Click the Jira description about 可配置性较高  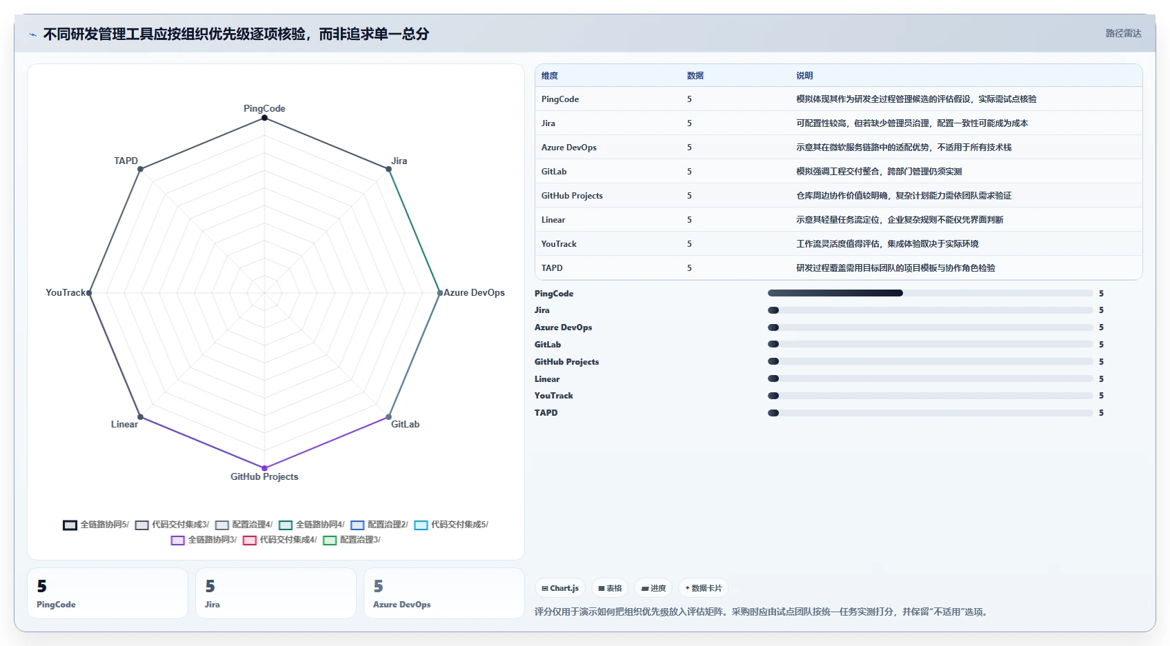pyautogui.click(x=912, y=123)
